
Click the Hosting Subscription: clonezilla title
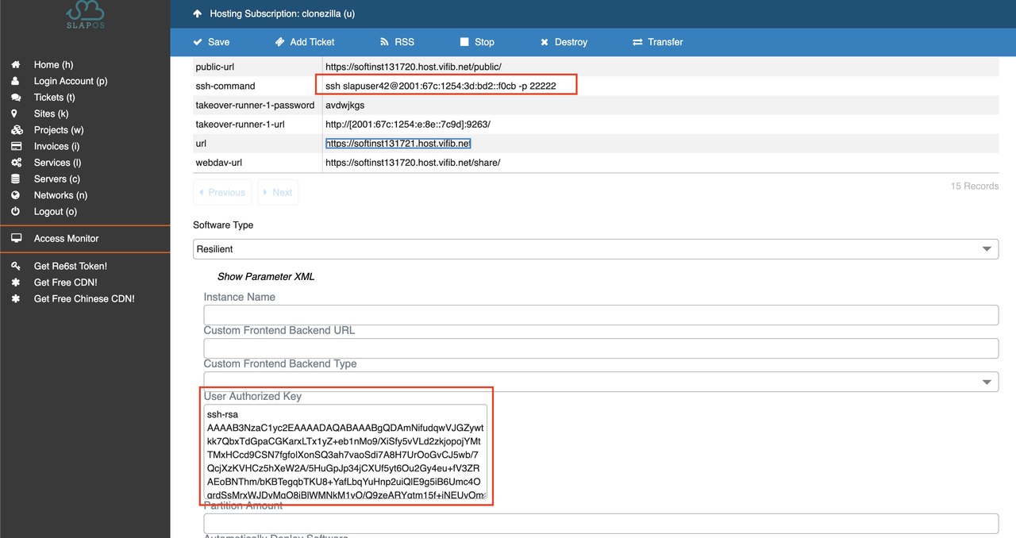[283, 13]
